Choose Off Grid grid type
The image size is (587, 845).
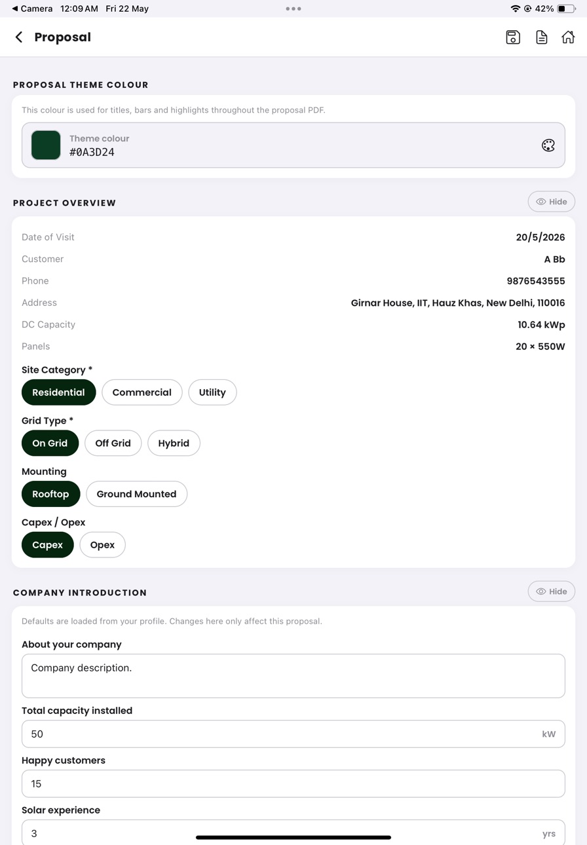(113, 443)
